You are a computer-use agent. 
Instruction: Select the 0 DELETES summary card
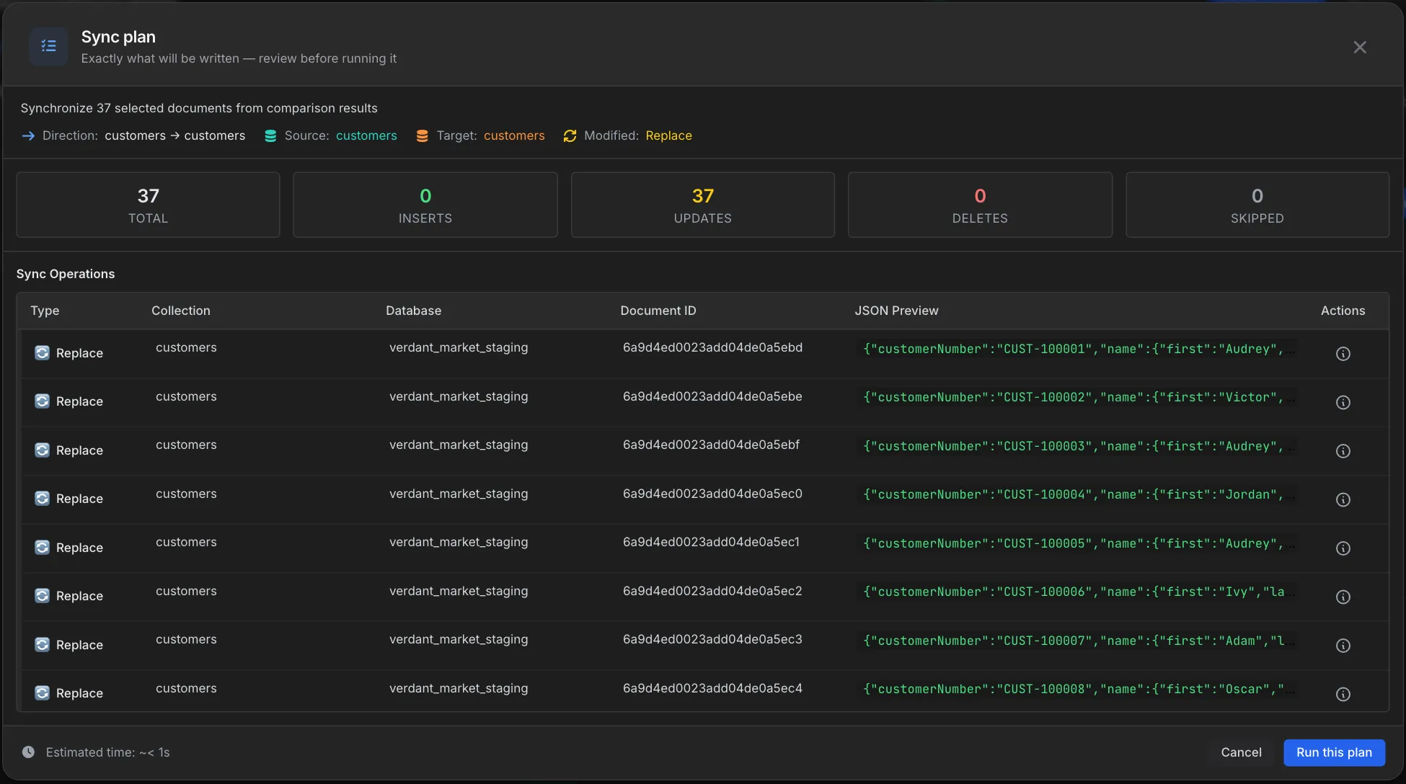[980, 205]
